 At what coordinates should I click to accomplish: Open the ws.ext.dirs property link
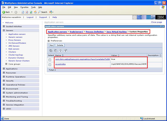pos(60,64)
